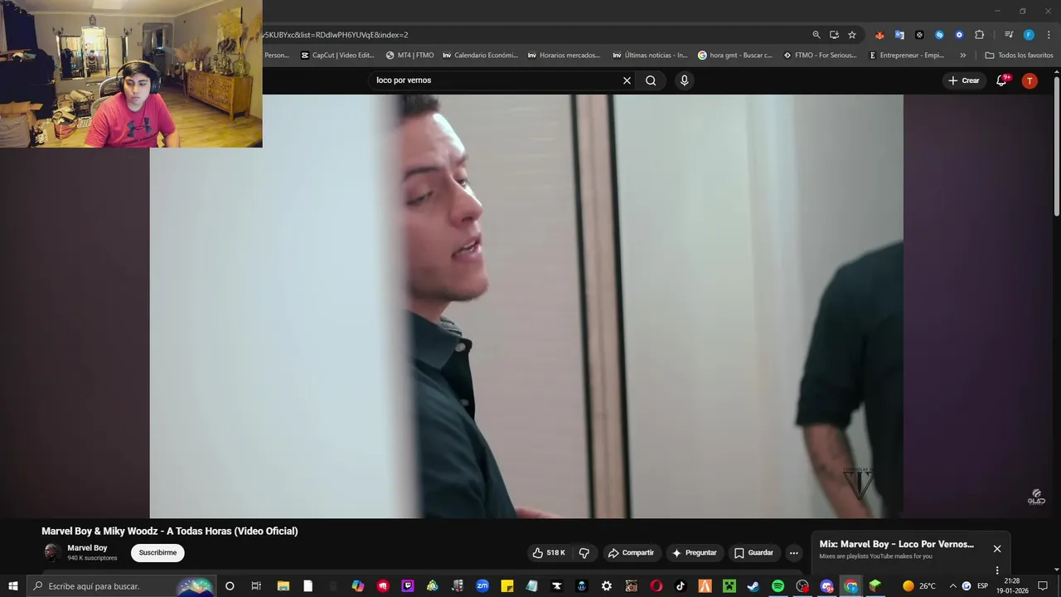Open the ESP language indicator
The image size is (1061, 597).
click(982, 586)
